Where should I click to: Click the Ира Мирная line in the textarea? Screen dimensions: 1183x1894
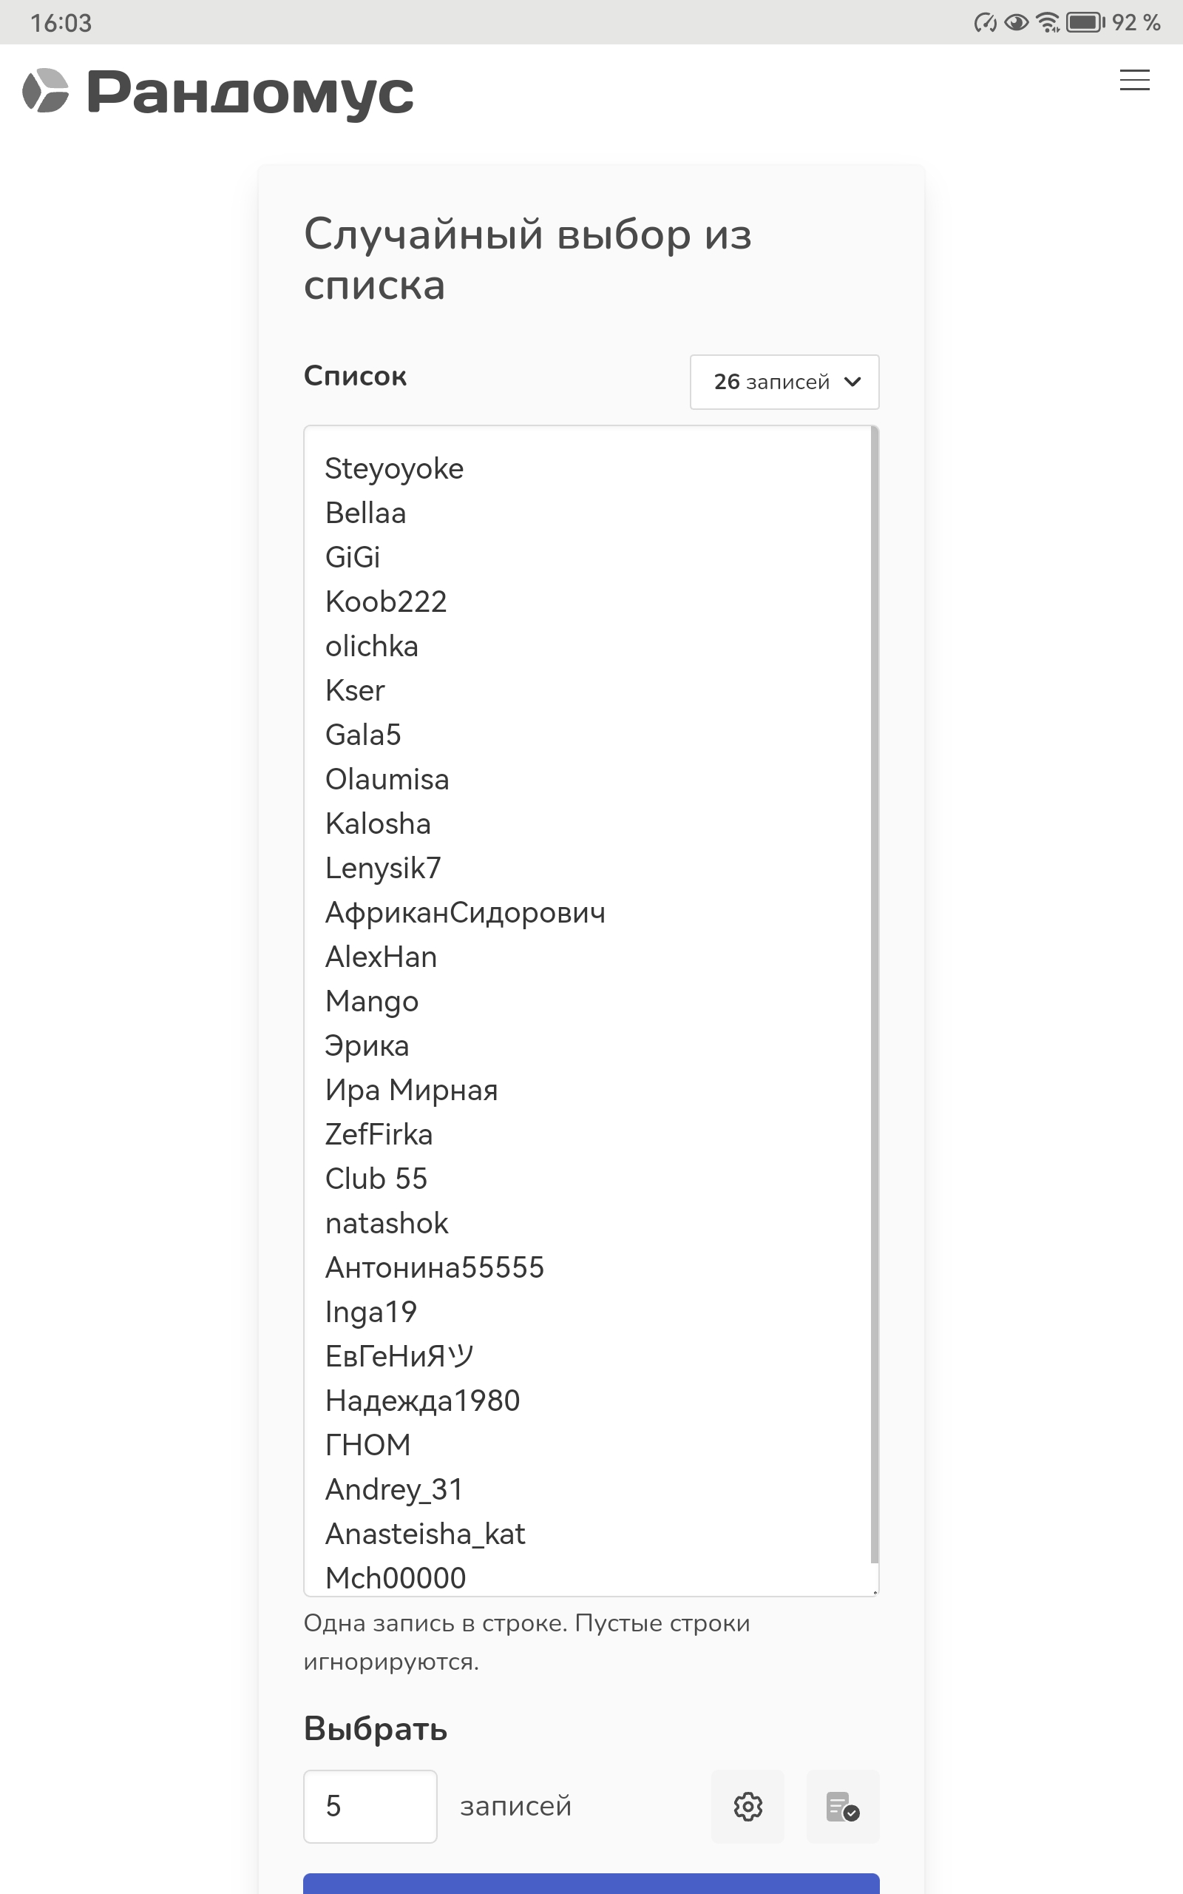point(412,1091)
